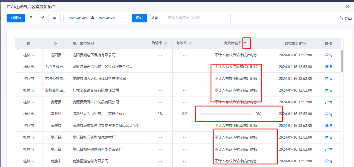
Task: Select the 补全 mode tab
Action: 155,18
